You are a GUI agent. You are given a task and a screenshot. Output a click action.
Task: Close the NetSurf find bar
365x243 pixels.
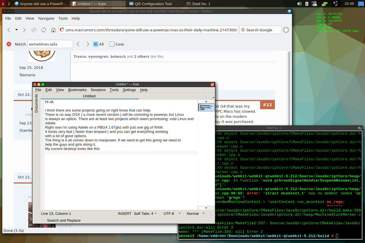tap(9, 44)
